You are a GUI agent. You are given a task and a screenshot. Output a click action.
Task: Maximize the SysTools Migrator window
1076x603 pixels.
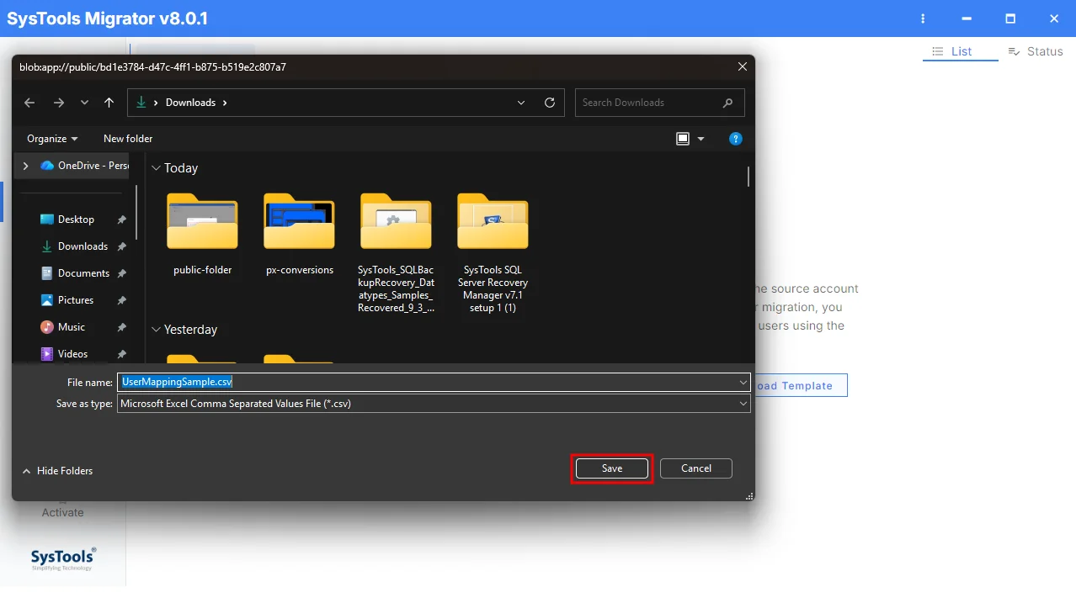[1010, 19]
